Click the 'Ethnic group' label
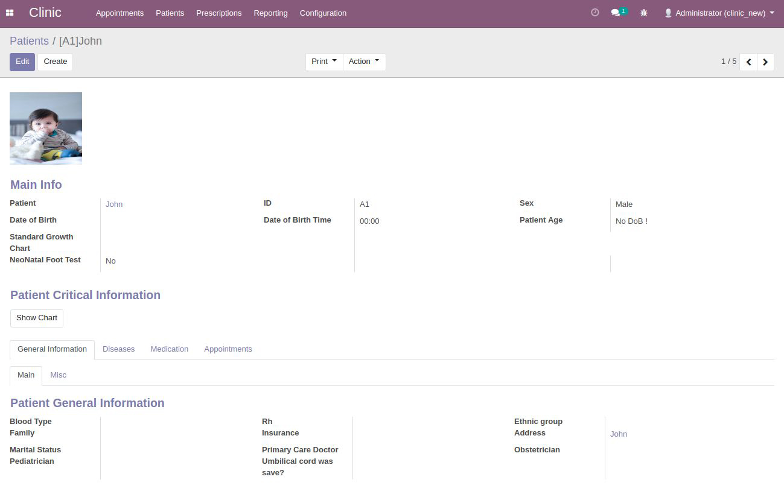Image resolution: width=784 pixels, height=500 pixels. [x=538, y=422]
